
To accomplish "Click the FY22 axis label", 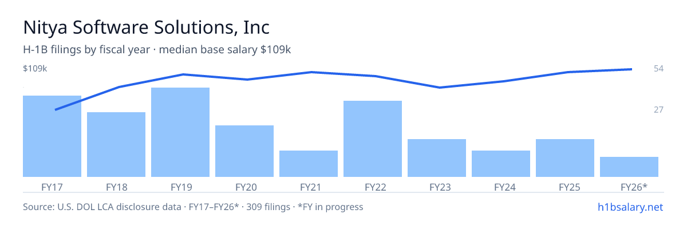I will [x=373, y=187].
